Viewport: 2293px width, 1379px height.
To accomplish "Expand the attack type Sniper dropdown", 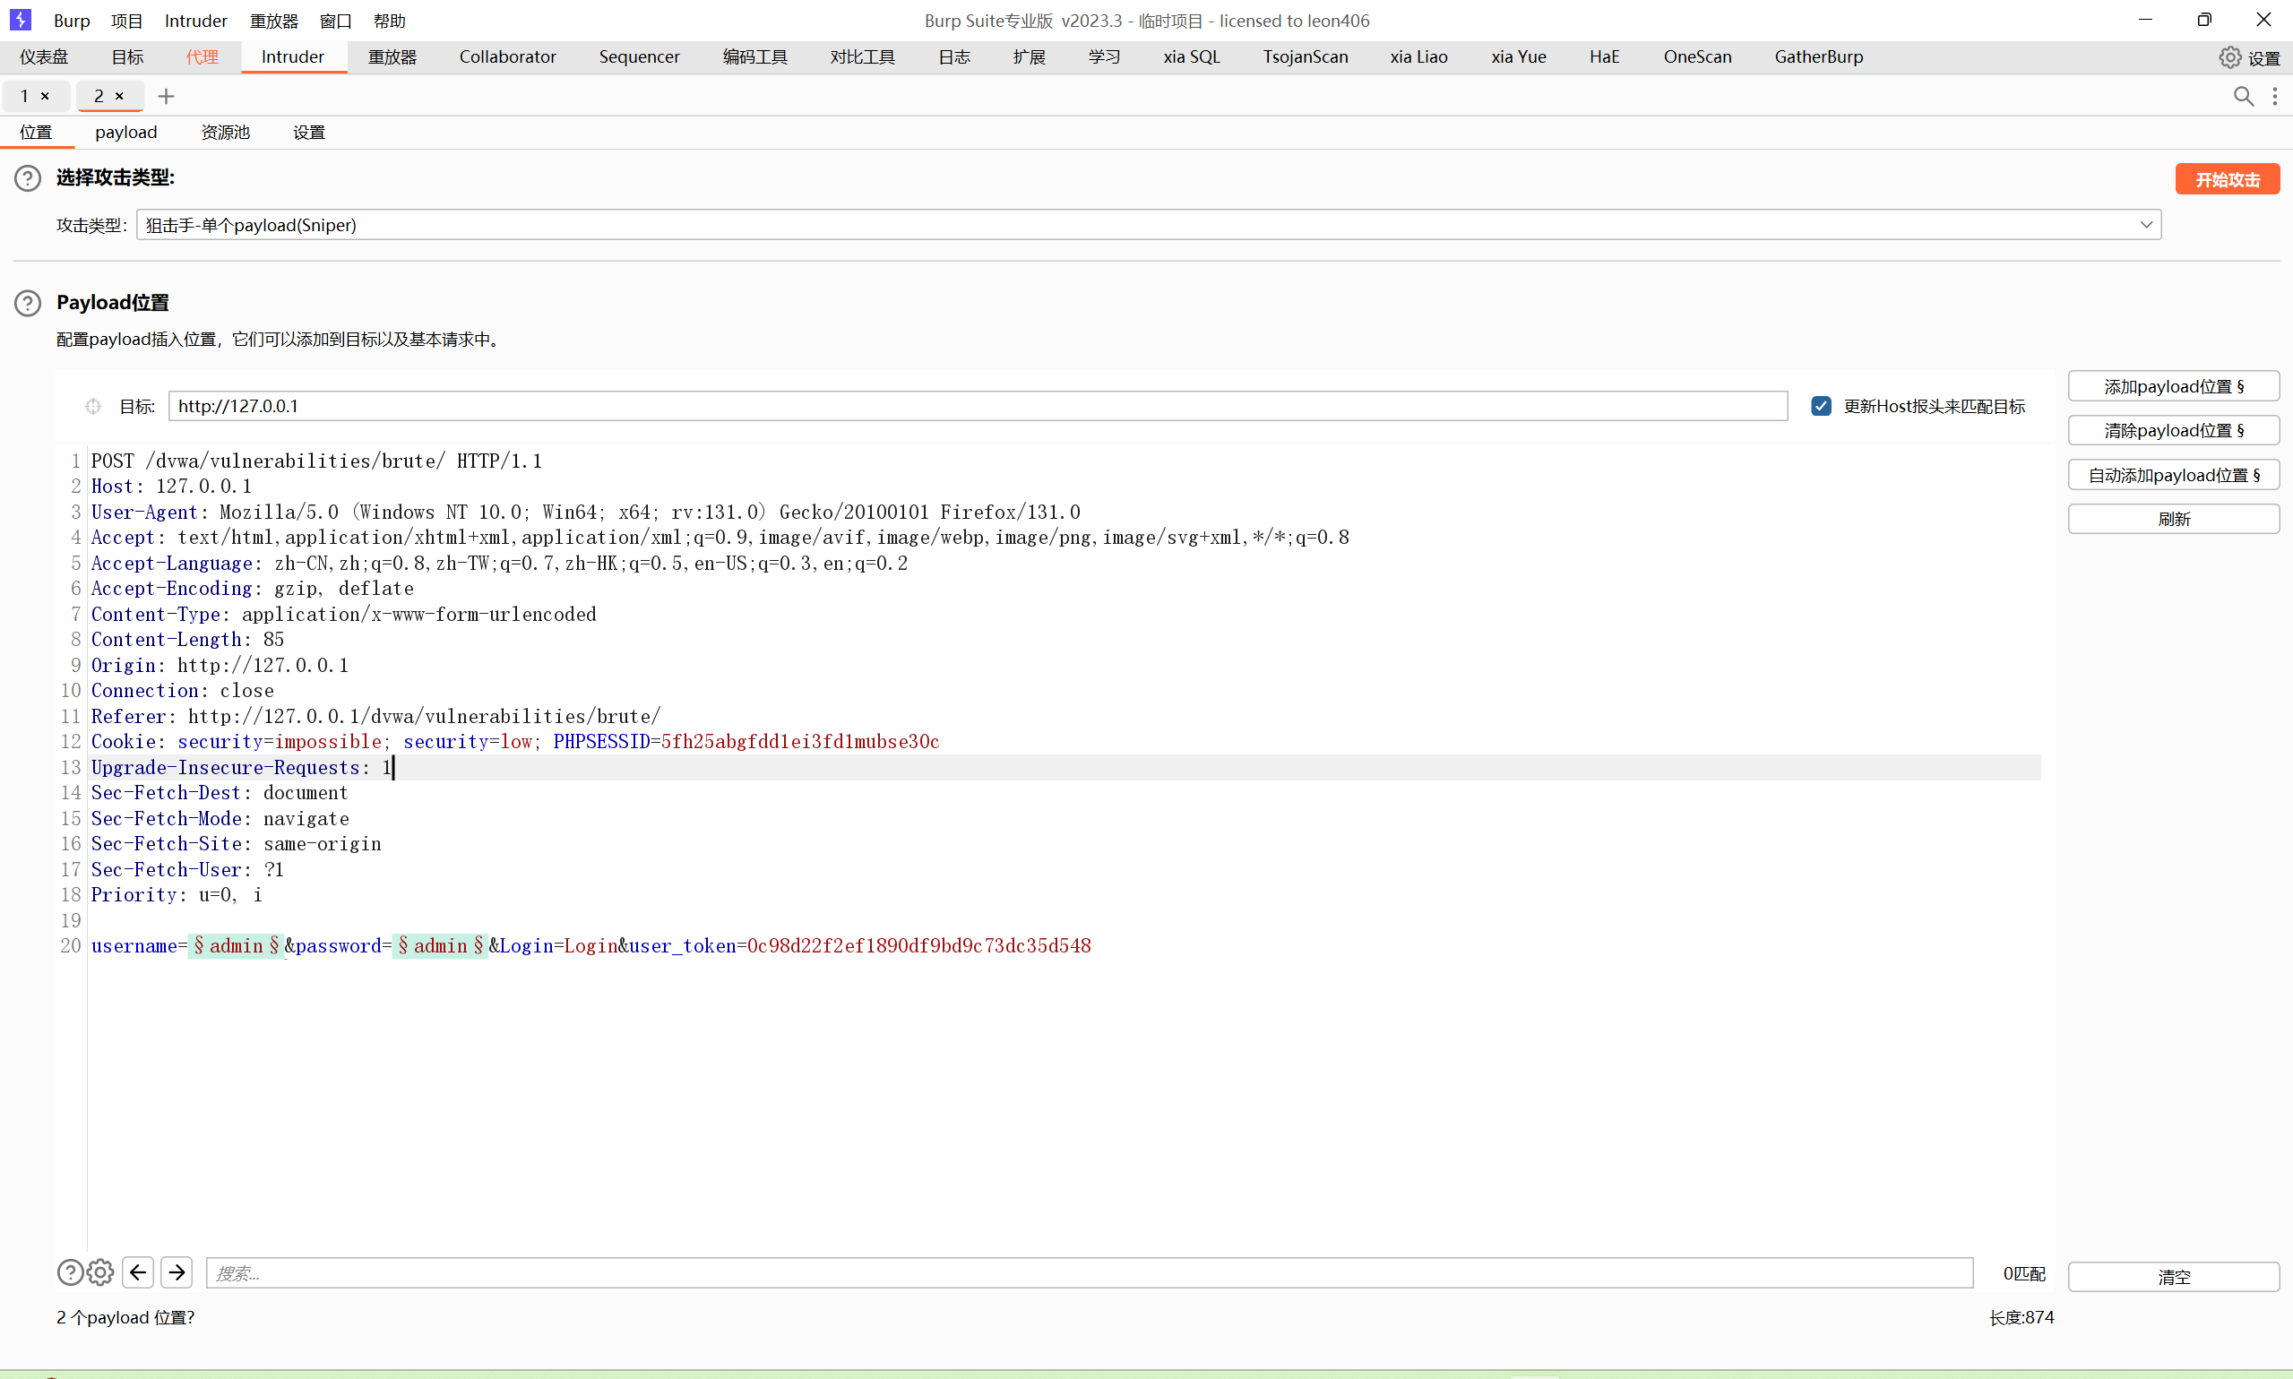I will [x=2146, y=224].
